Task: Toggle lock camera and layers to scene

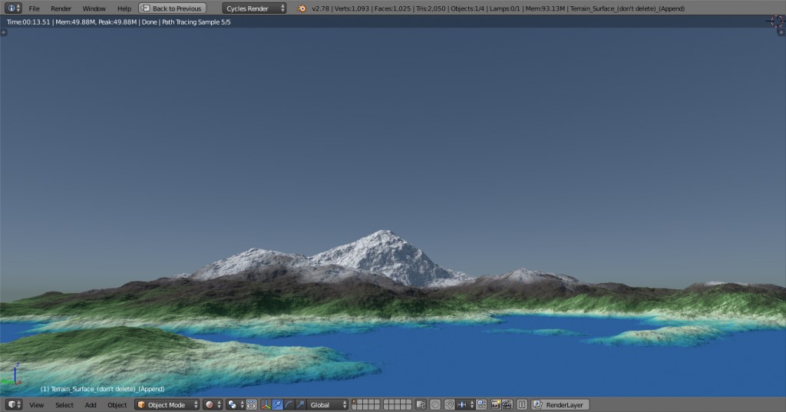Action: coord(421,404)
